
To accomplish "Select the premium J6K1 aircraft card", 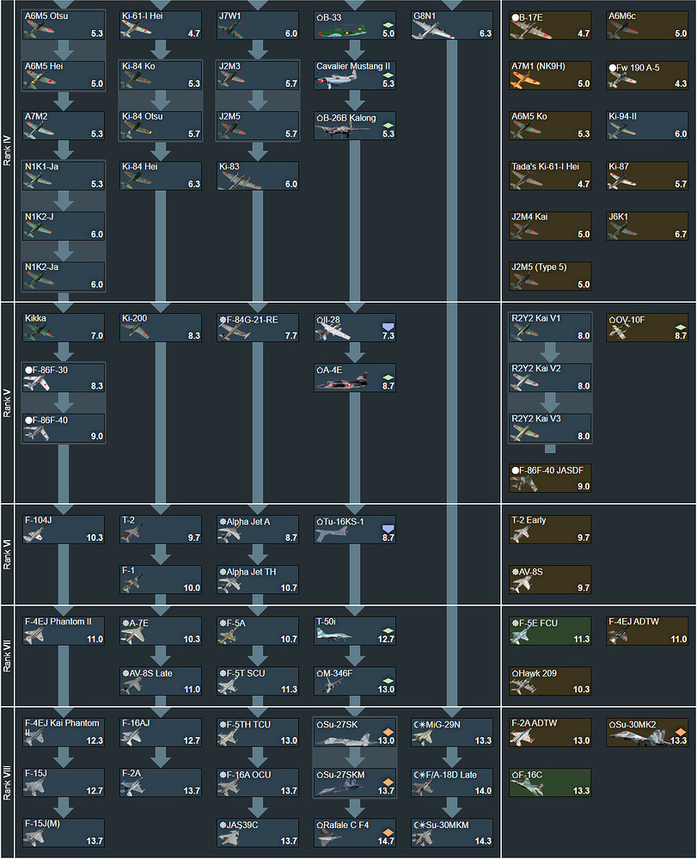I will point(647,225).
